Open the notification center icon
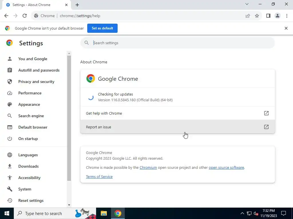Image resolution: width=293 pixels, height=219 pixels. coord(284,213)
